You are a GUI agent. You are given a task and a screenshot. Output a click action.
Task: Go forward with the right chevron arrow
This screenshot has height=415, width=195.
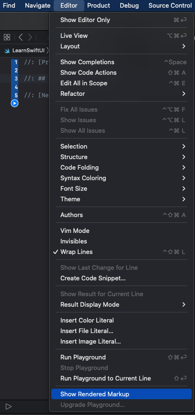(x=30, y=37)
